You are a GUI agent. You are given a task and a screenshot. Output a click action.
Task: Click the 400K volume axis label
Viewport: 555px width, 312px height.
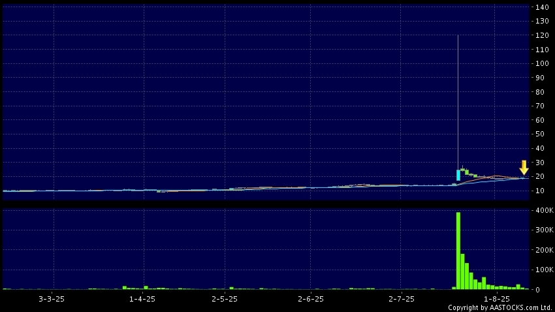(545, 210)
